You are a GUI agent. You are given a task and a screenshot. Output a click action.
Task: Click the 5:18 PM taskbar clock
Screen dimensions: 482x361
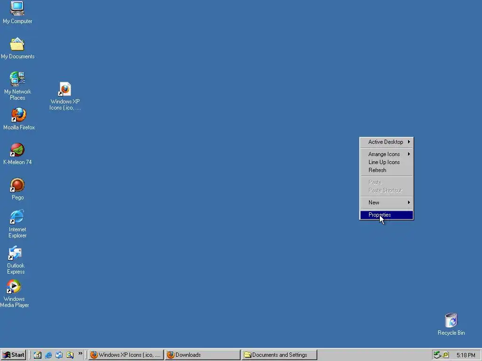pos(466,355)
